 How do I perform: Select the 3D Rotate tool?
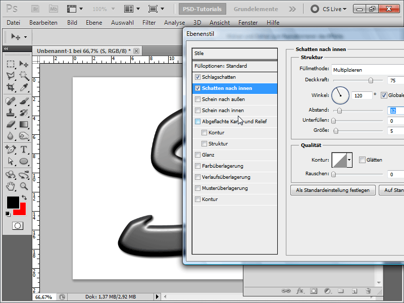10,175
